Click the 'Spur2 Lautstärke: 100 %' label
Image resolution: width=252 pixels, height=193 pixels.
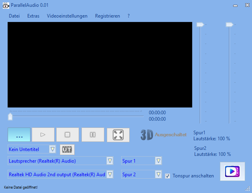click(x=212, y=151)
